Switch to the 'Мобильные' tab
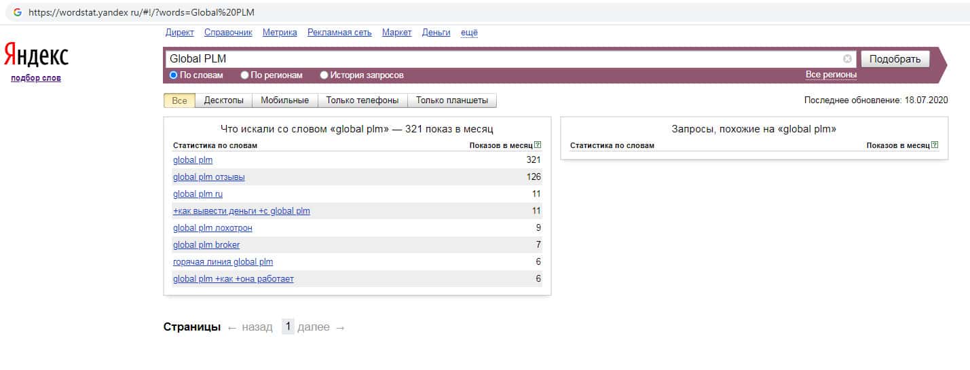This screenshot has width=970, height=370. (x=284, y=100)
